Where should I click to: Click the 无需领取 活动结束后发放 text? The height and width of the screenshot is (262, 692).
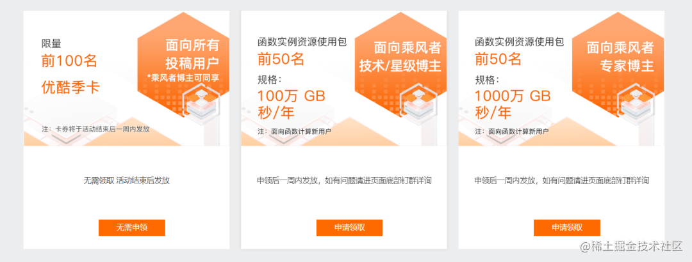(127, 181)
